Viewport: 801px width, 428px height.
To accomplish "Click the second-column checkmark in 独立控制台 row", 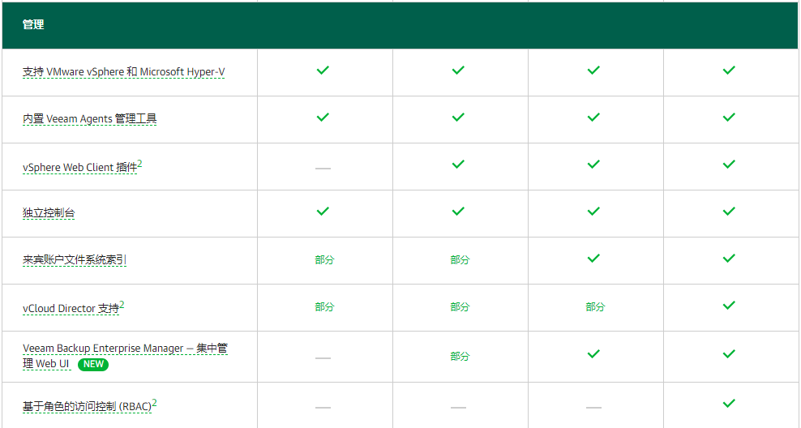I will 458,212.
